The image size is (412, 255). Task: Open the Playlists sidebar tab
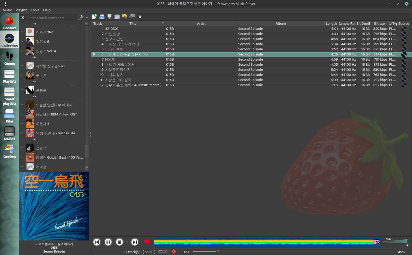9,76
